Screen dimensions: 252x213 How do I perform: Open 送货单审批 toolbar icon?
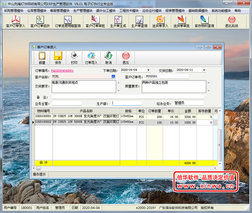coord(181,22)
